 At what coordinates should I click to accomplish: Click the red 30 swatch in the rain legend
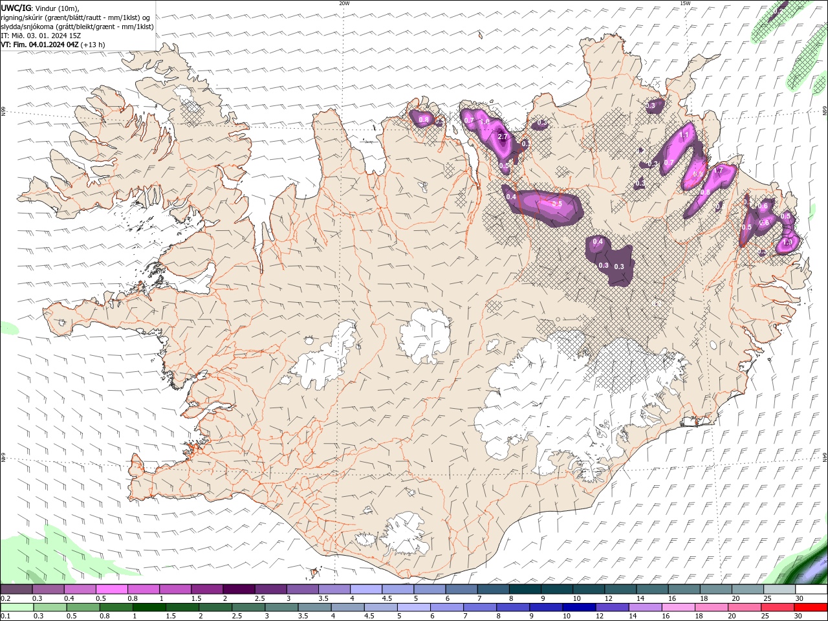click(x=811, y=607)
